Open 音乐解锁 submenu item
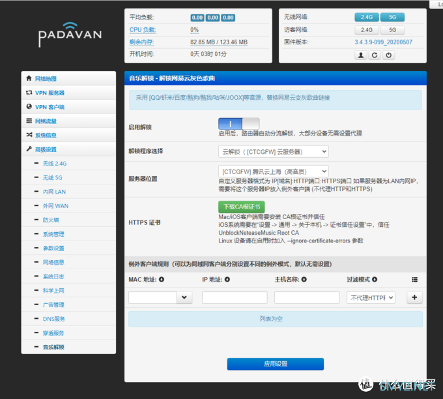Viewport: 443px width, 399px height. tap(68, 347)
